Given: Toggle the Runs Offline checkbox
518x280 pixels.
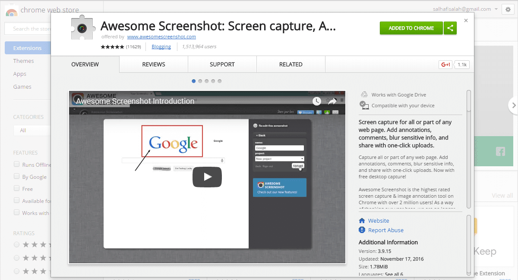Looking at the screenshot, I should coord(16,164).
